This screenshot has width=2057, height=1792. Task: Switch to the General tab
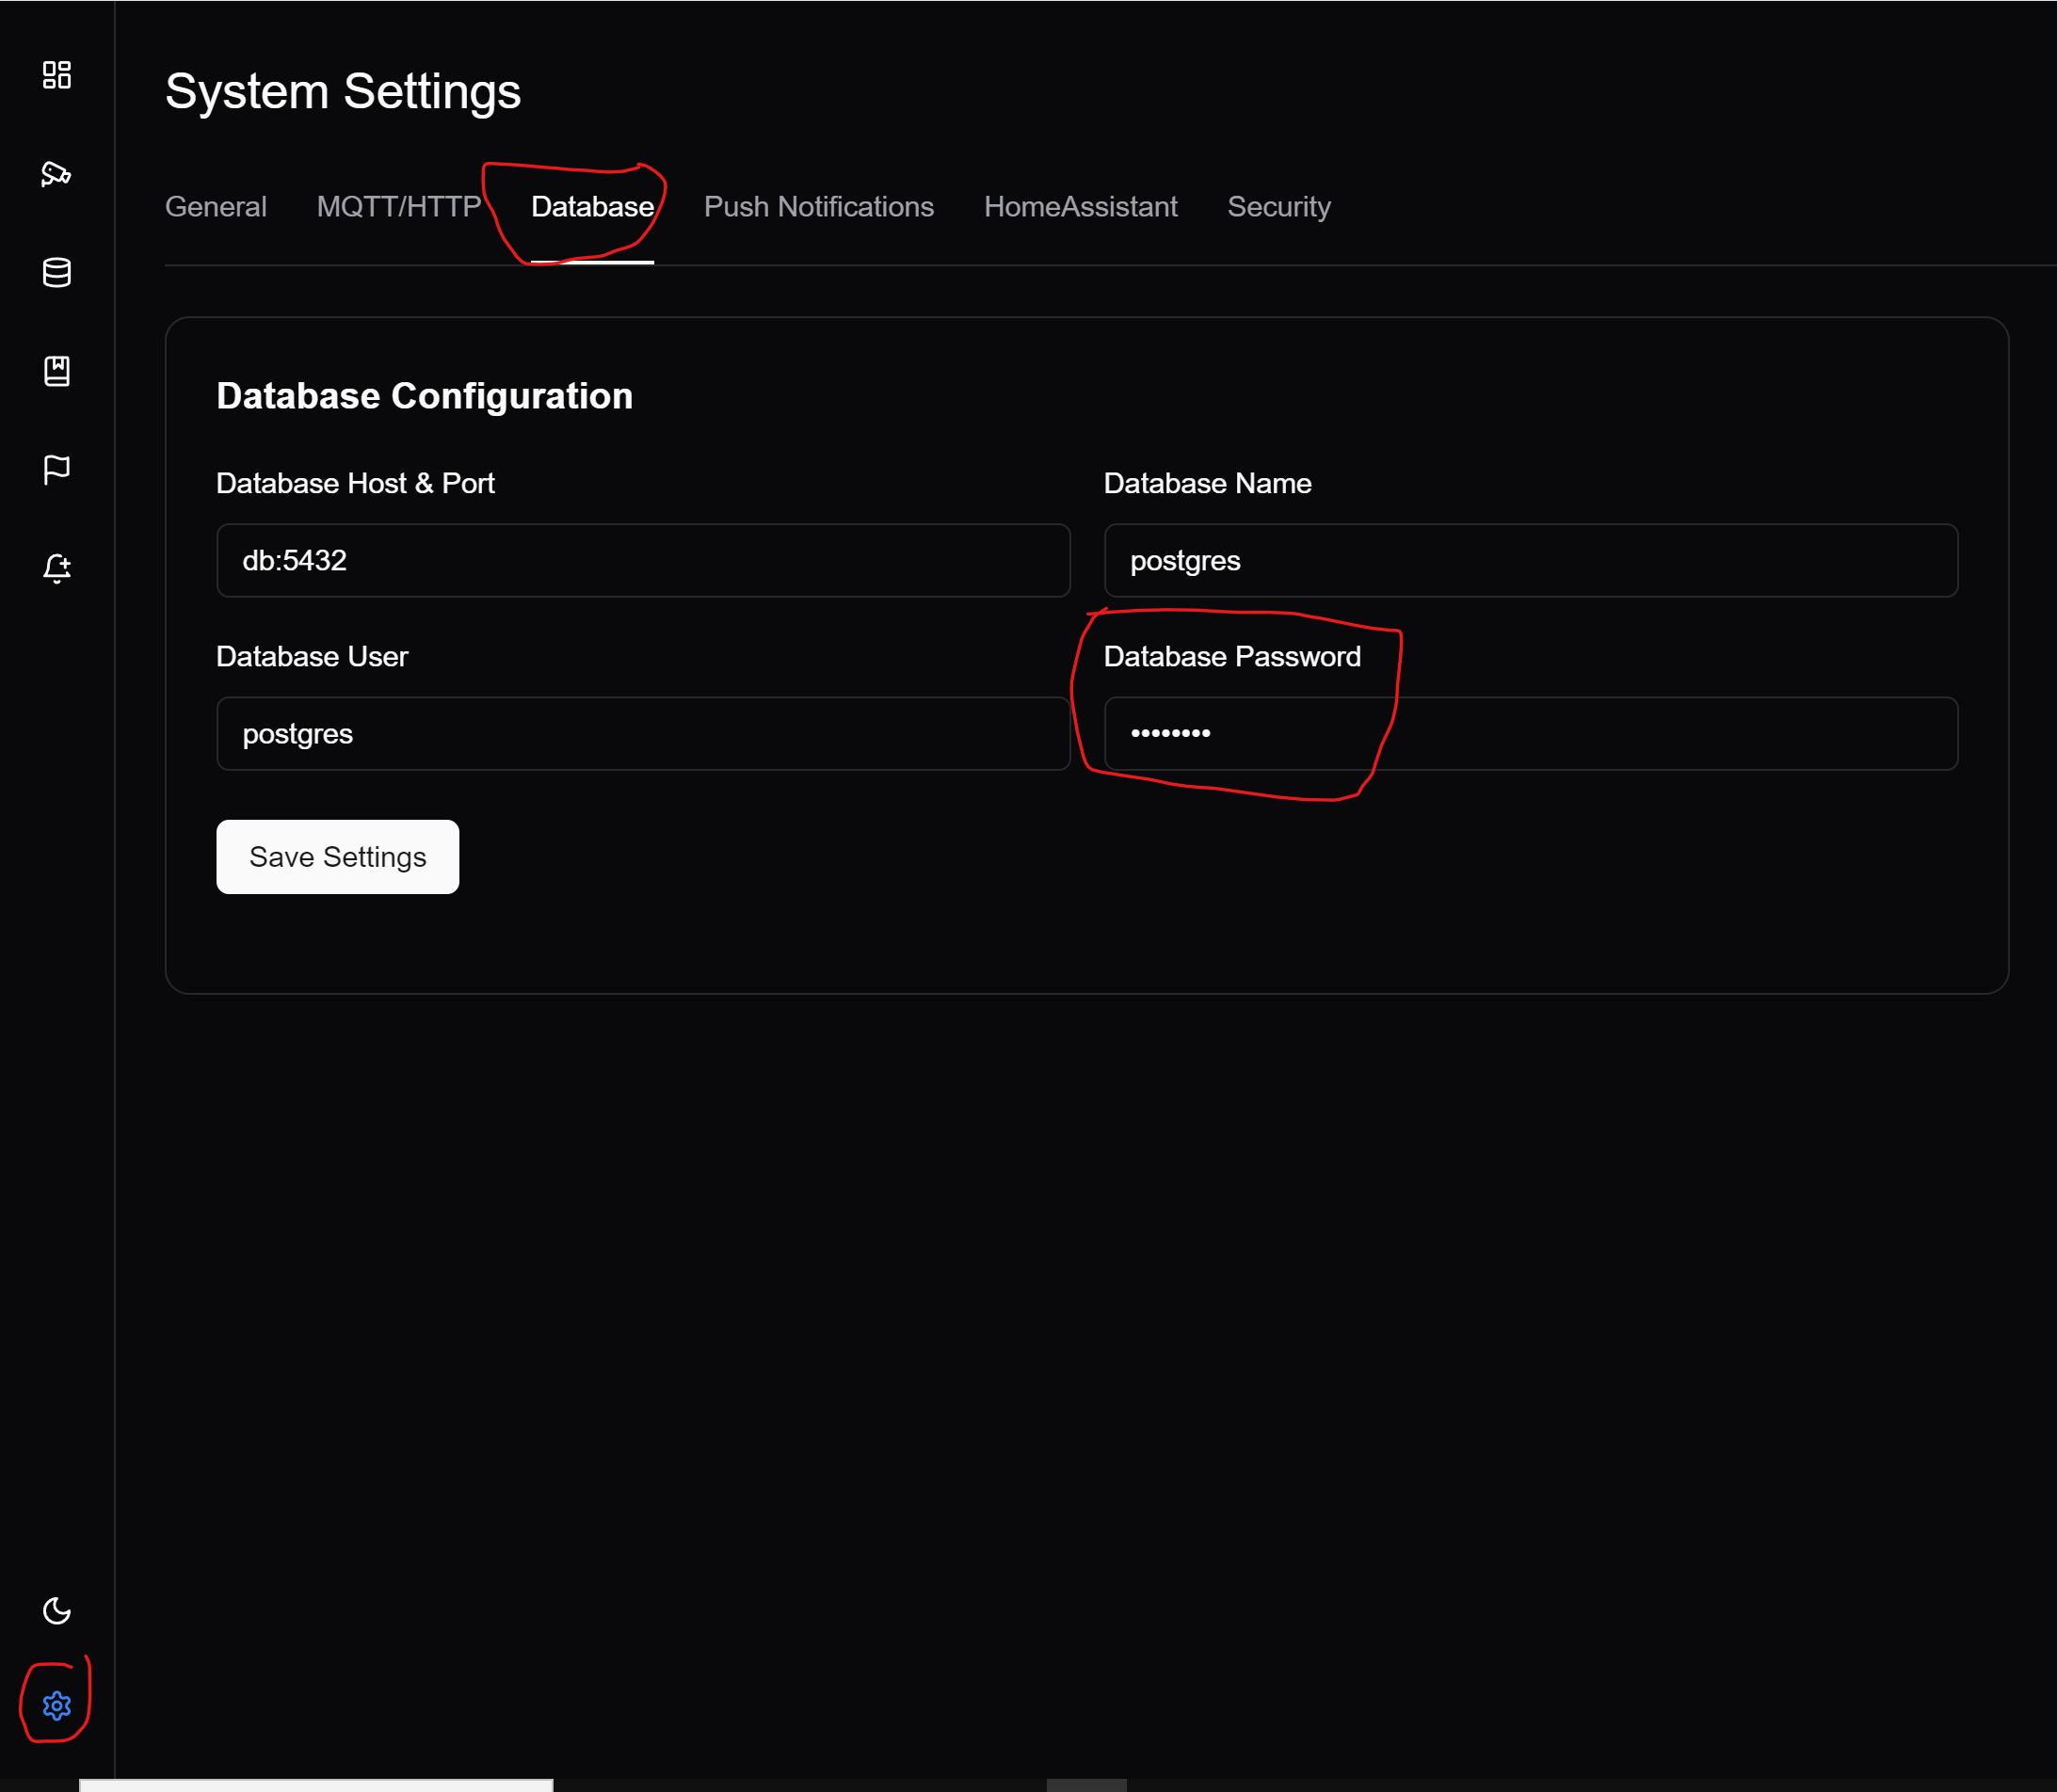coord(216,207)
